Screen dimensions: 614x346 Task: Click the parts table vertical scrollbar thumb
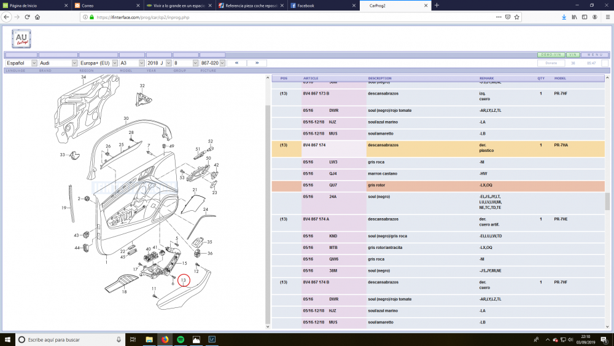[x=607, y=202]
